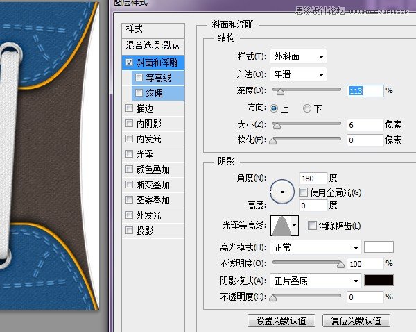Screen dimensions: 416x332
Task: Open the 样式 panel header
Action: point(153,29)
